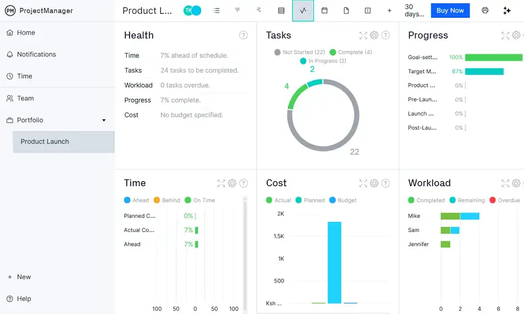Select Product Launch project in sidebar
The height and width of the screenshot is (314, 524).
pyautogui.click(x=45, y=142)
